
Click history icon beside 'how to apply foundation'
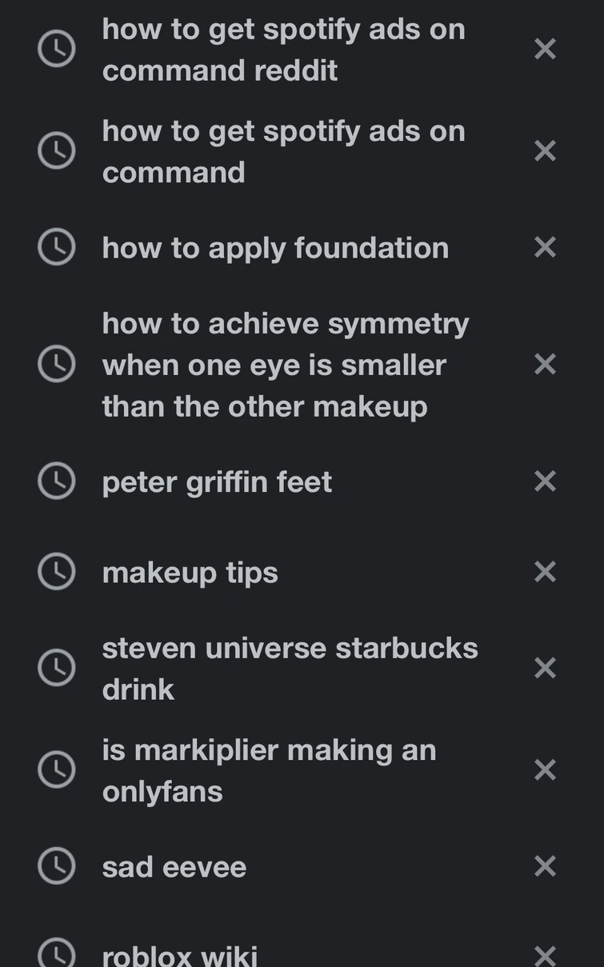click(x=57, y=248)
